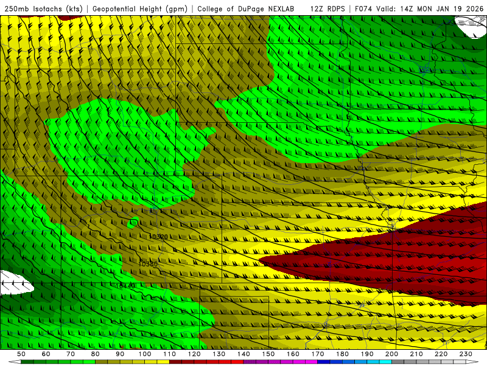Click the 10320 height contour label

[158, 237]
